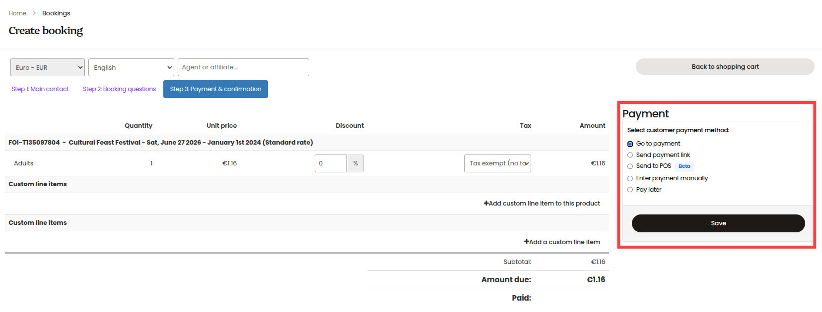Go to Step 2: Booking questions
822x312 pixels.
click(119, 89)
